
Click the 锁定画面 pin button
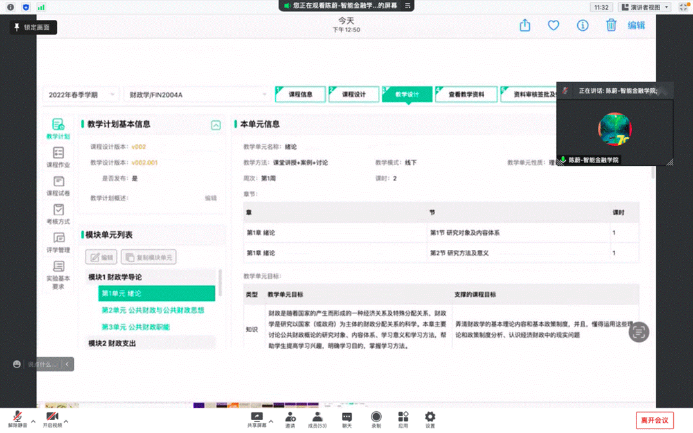[32, 28]
